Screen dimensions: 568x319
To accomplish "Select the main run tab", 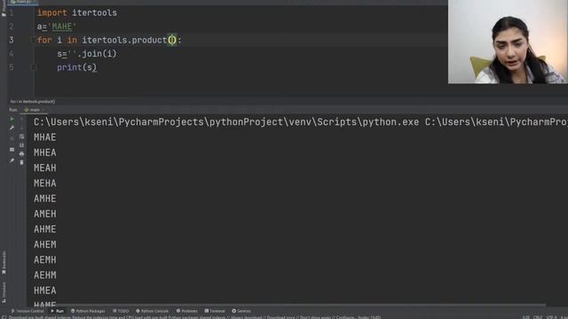I will pos(33,110).
